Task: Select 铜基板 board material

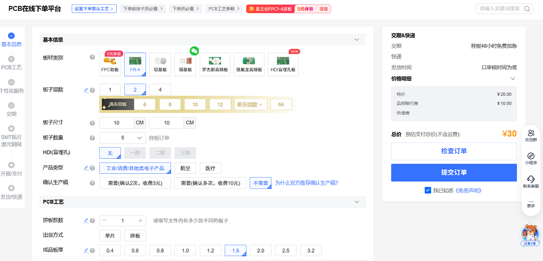Action: click(185, 64)
